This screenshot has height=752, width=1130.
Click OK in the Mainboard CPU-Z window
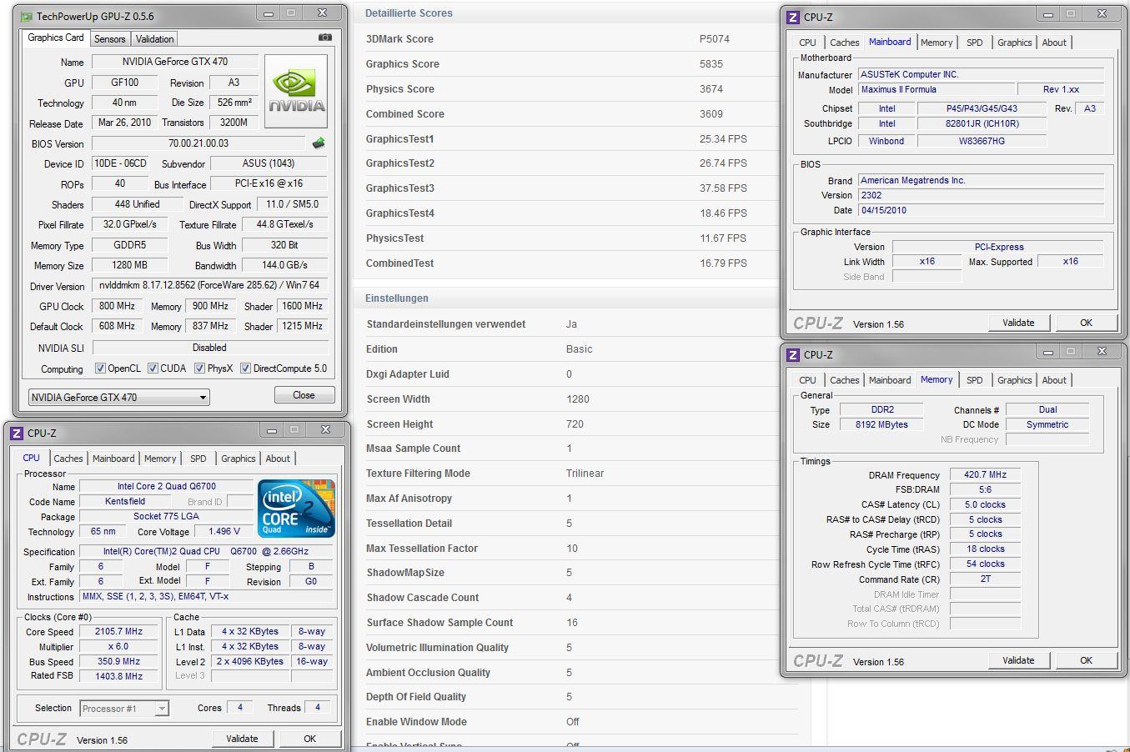(x=1086, y=323)
